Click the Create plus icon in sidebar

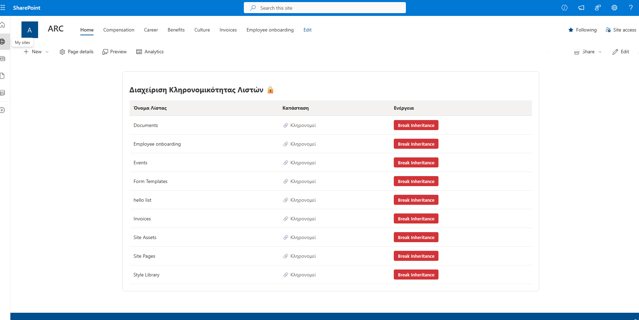[2, 110]
